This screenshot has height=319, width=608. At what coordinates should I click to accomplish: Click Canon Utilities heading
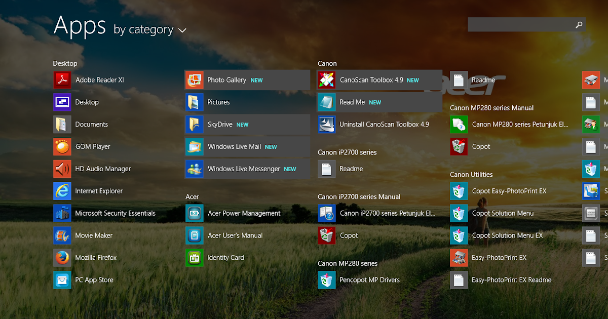[x=471, y=175]
